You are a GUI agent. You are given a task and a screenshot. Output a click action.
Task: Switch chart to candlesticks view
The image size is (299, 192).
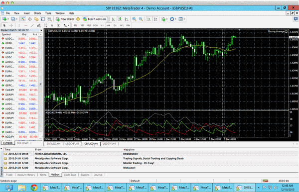[120, 19]
